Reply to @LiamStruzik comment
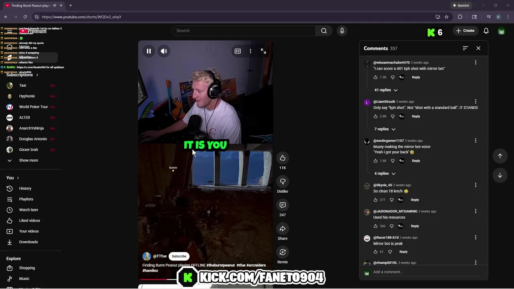The height and width of the screenshot is (289, 514). tap(416, 116)
